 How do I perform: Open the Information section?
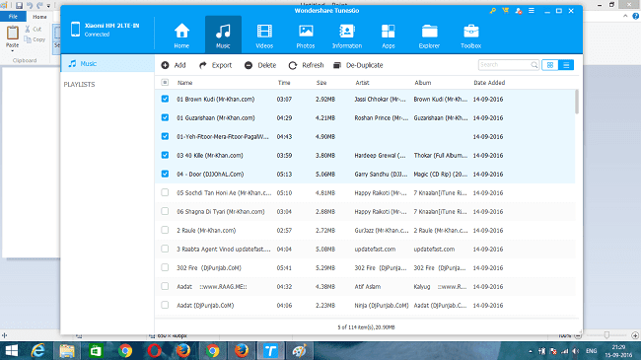click(347, 36)
